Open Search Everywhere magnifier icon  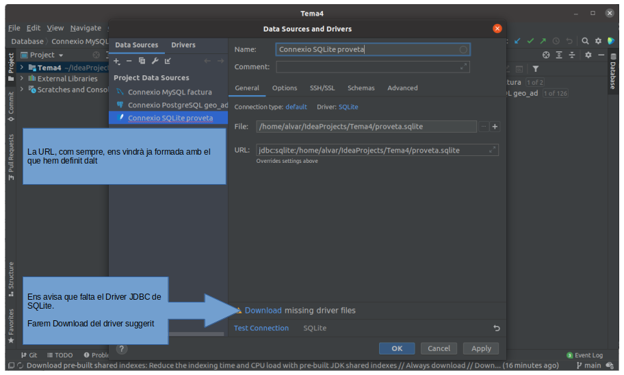point(585,41)
